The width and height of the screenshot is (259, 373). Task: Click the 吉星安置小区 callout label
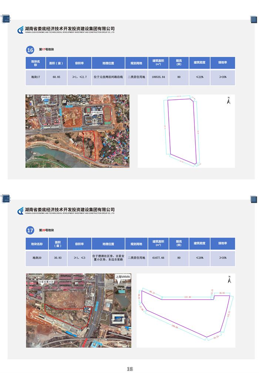(46, 282)
